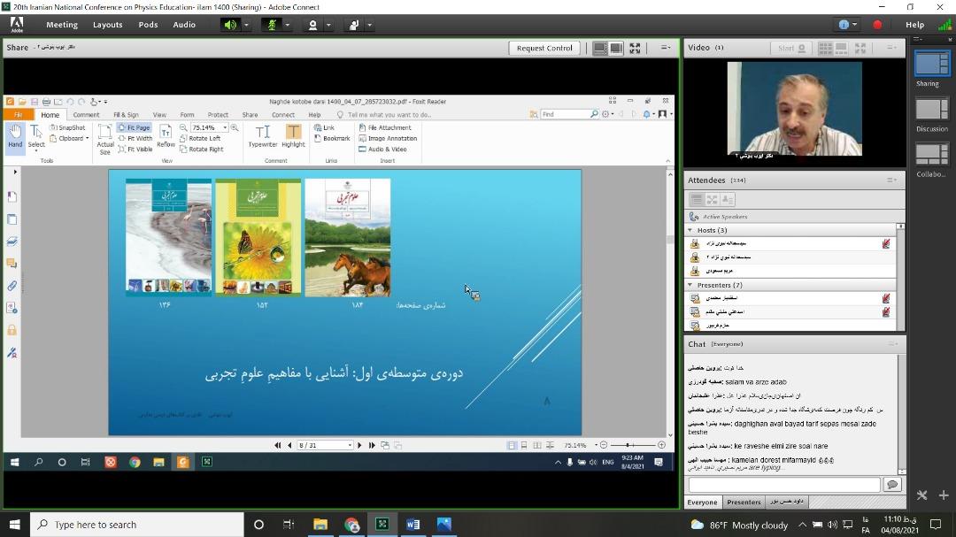Open the Meeting menu

coord(62,25)
